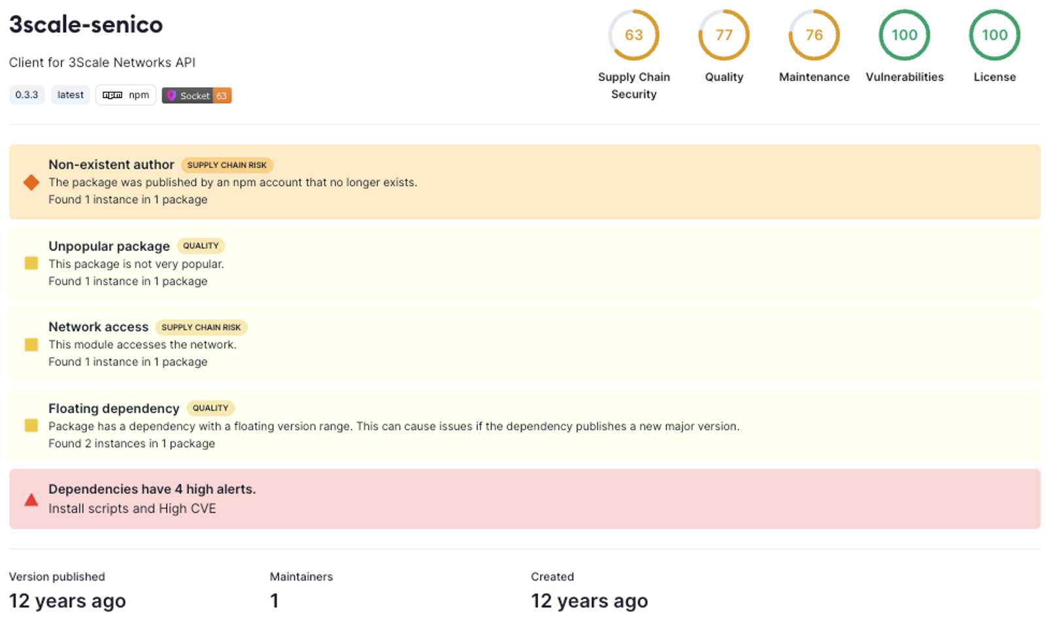Viewport: 1046px width, 633px height.
Task: Click the Created label
Action: click(552, 577)
